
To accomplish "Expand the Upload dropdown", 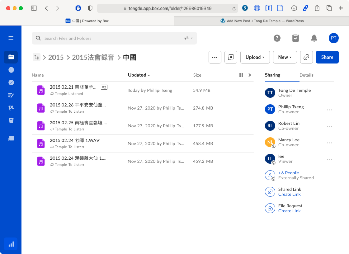I will (x=255, y=57).
